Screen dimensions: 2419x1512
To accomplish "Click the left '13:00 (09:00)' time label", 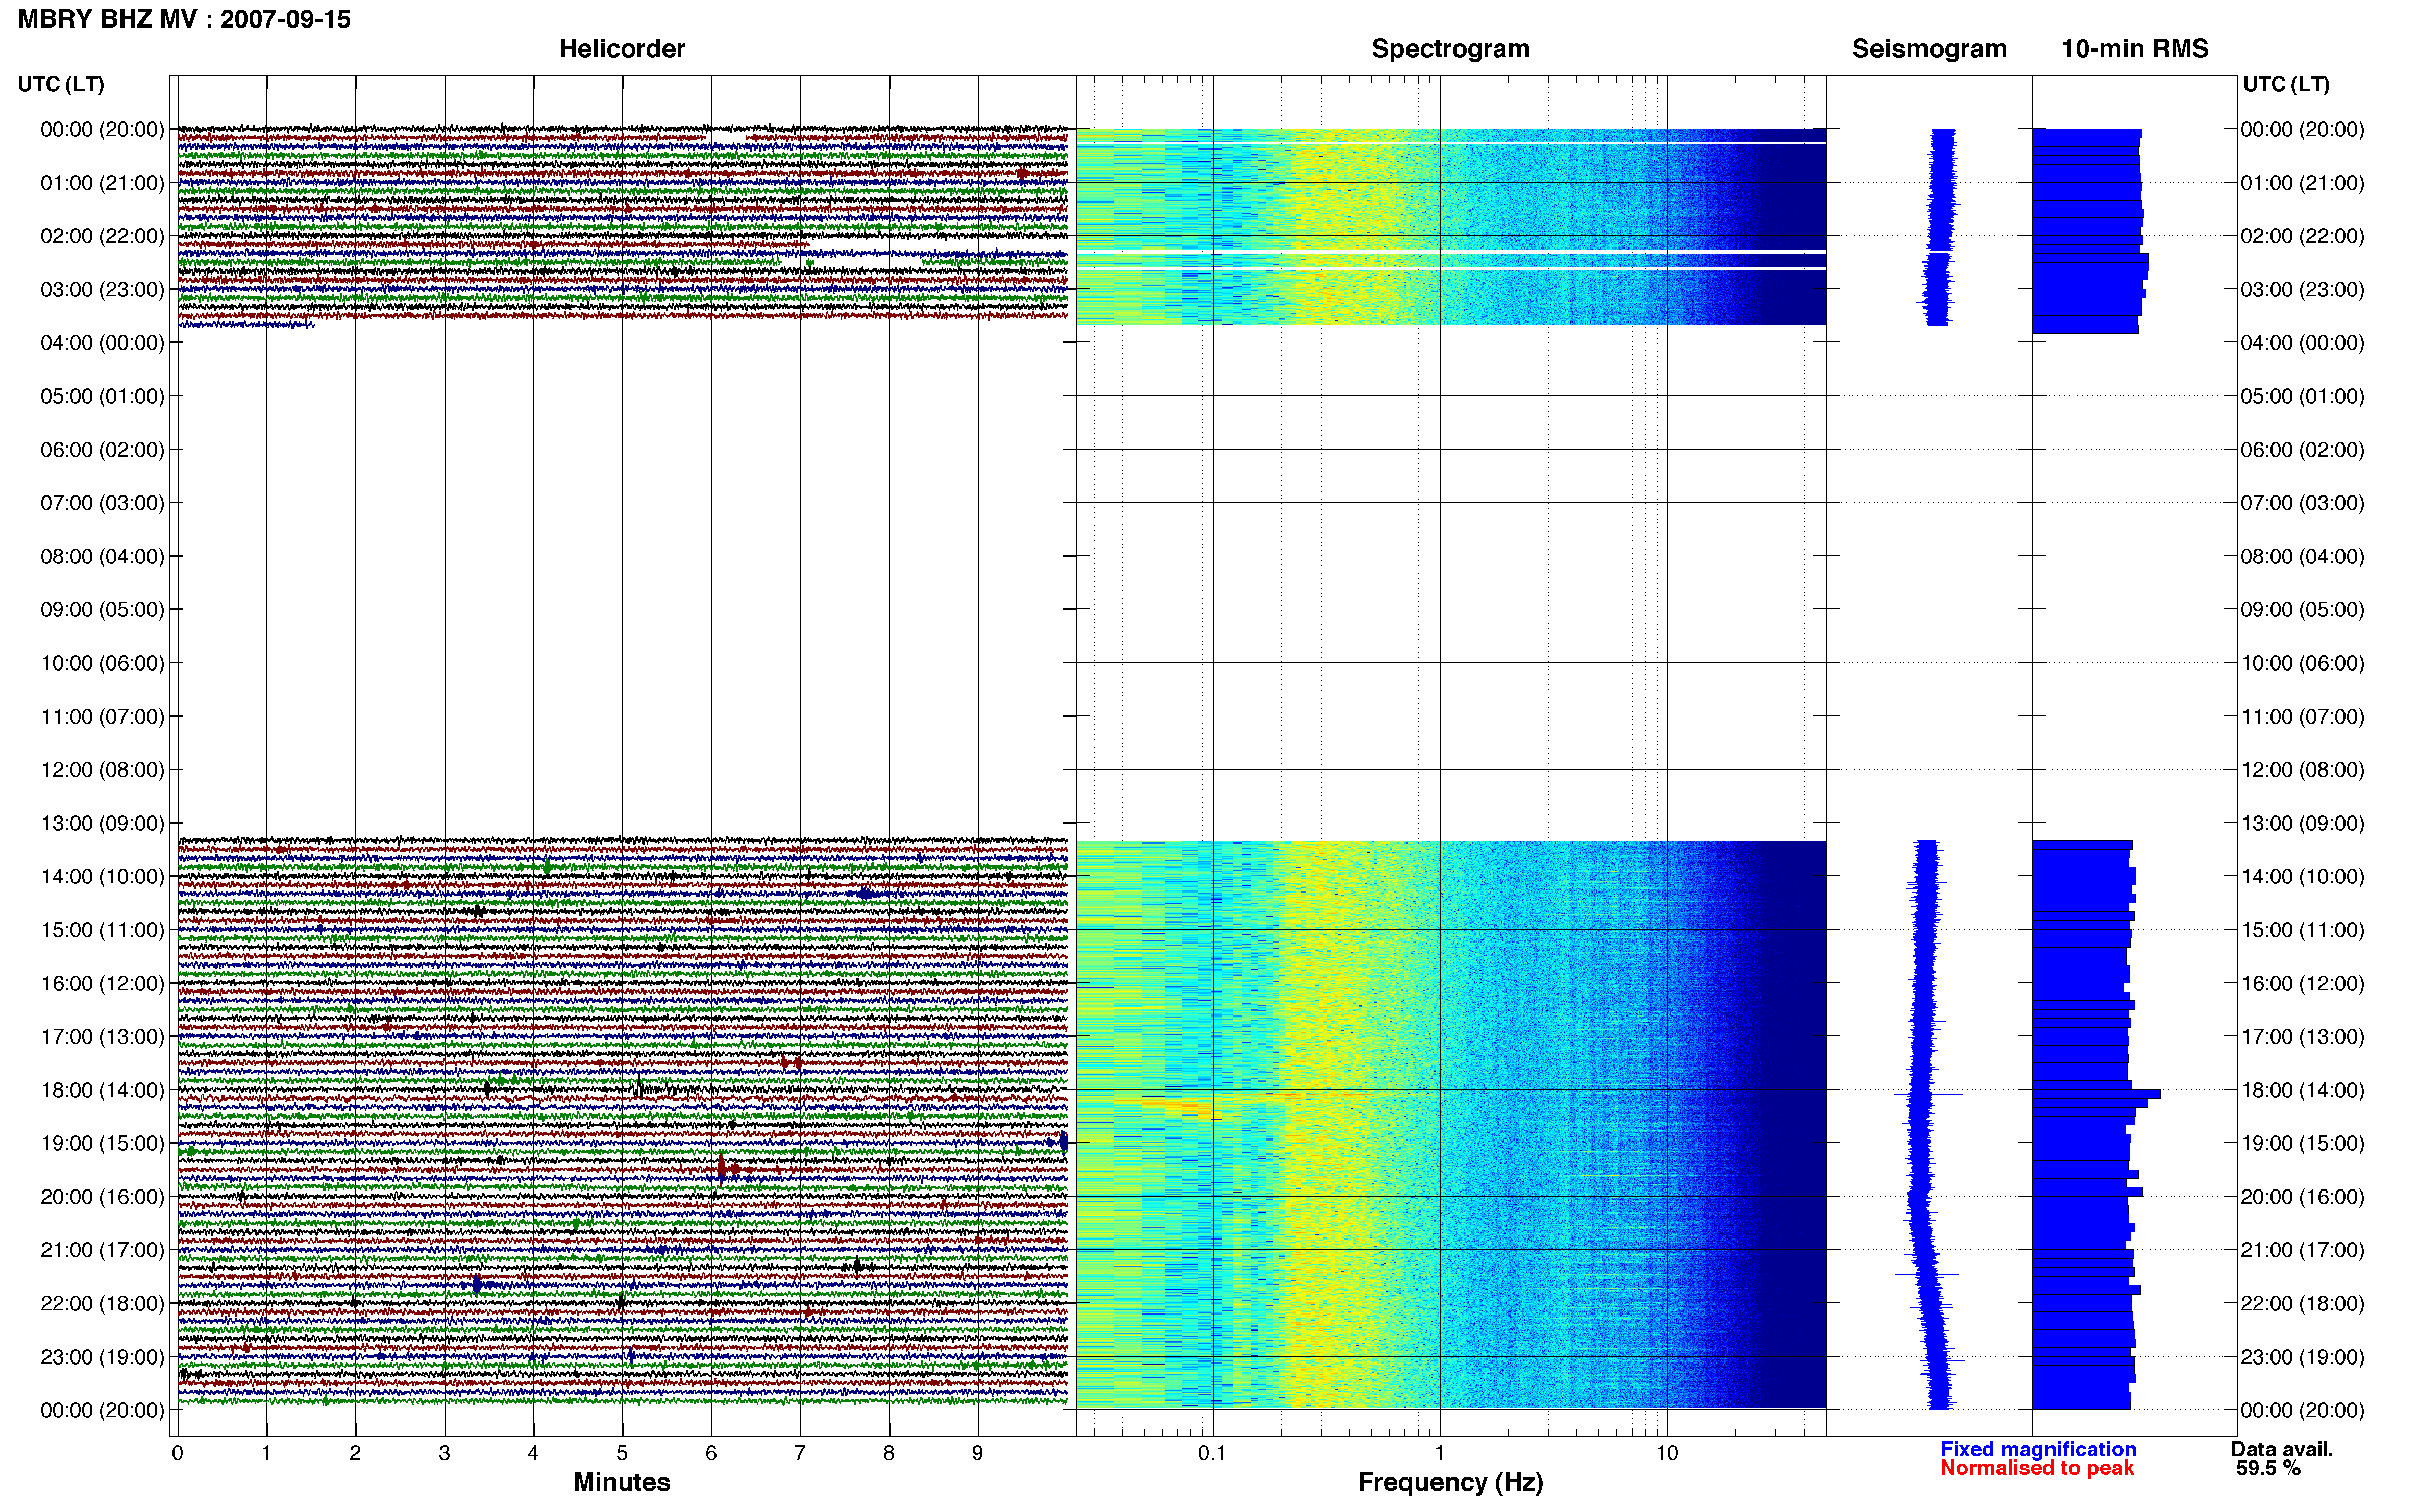I will pos(102,823).
